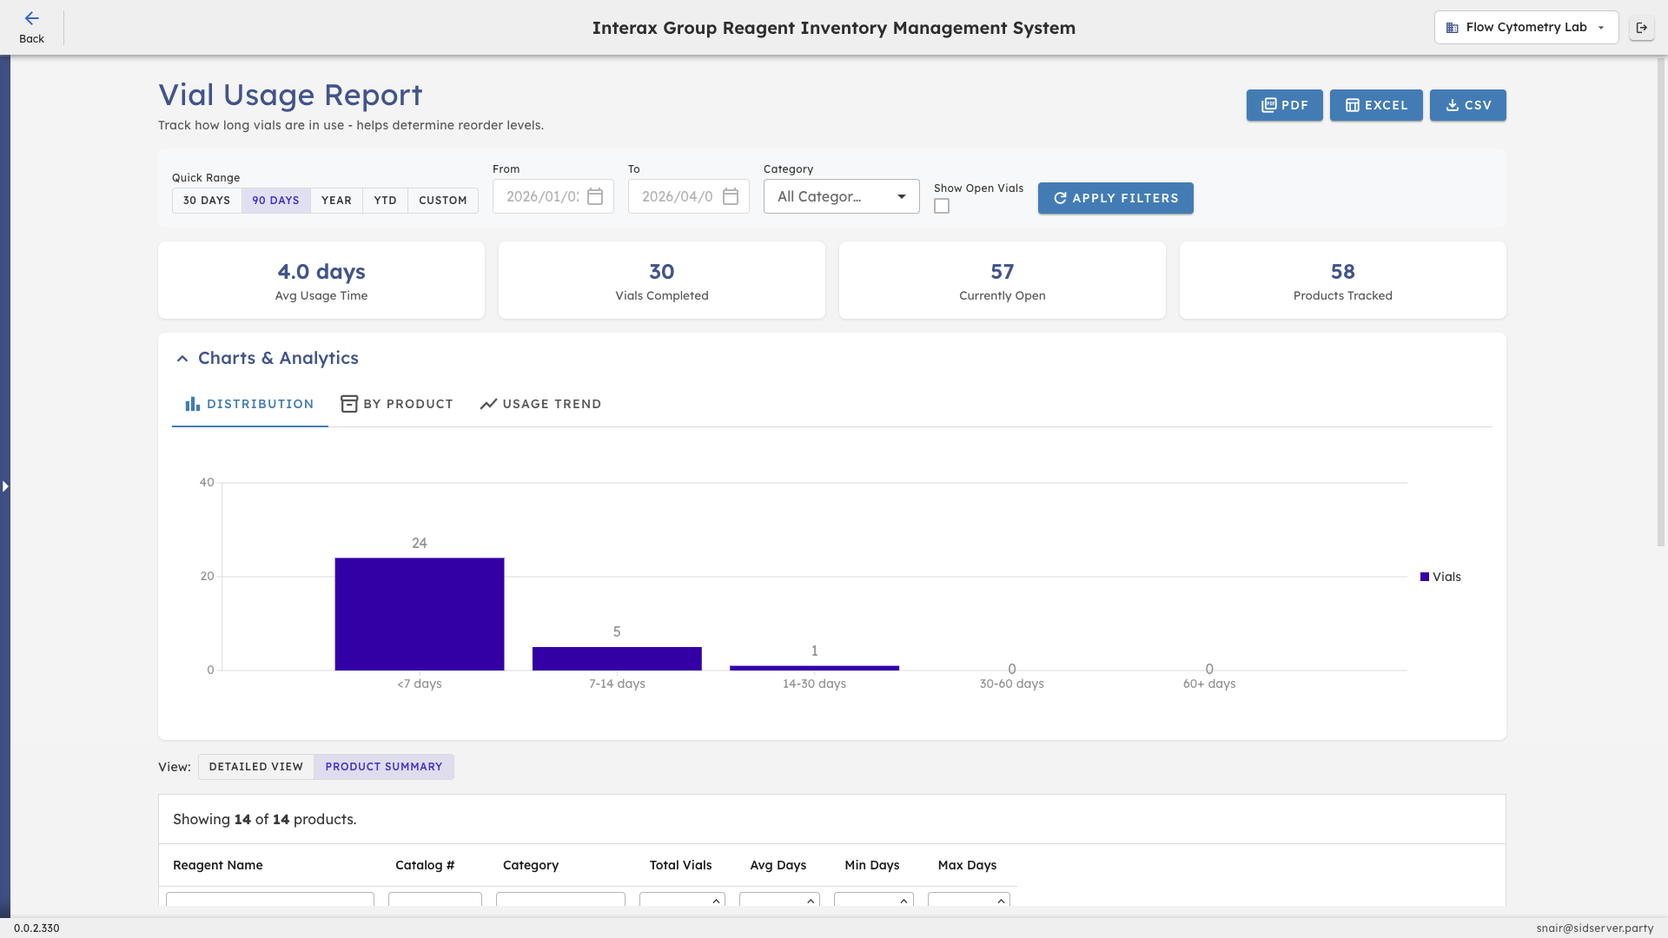
Task: Export the report as CSV
Action: click(1467, 105)
